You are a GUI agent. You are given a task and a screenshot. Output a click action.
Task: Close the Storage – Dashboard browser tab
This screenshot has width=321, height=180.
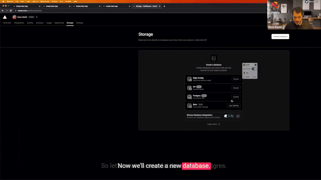pyautogui.click(x=159, y=6)
